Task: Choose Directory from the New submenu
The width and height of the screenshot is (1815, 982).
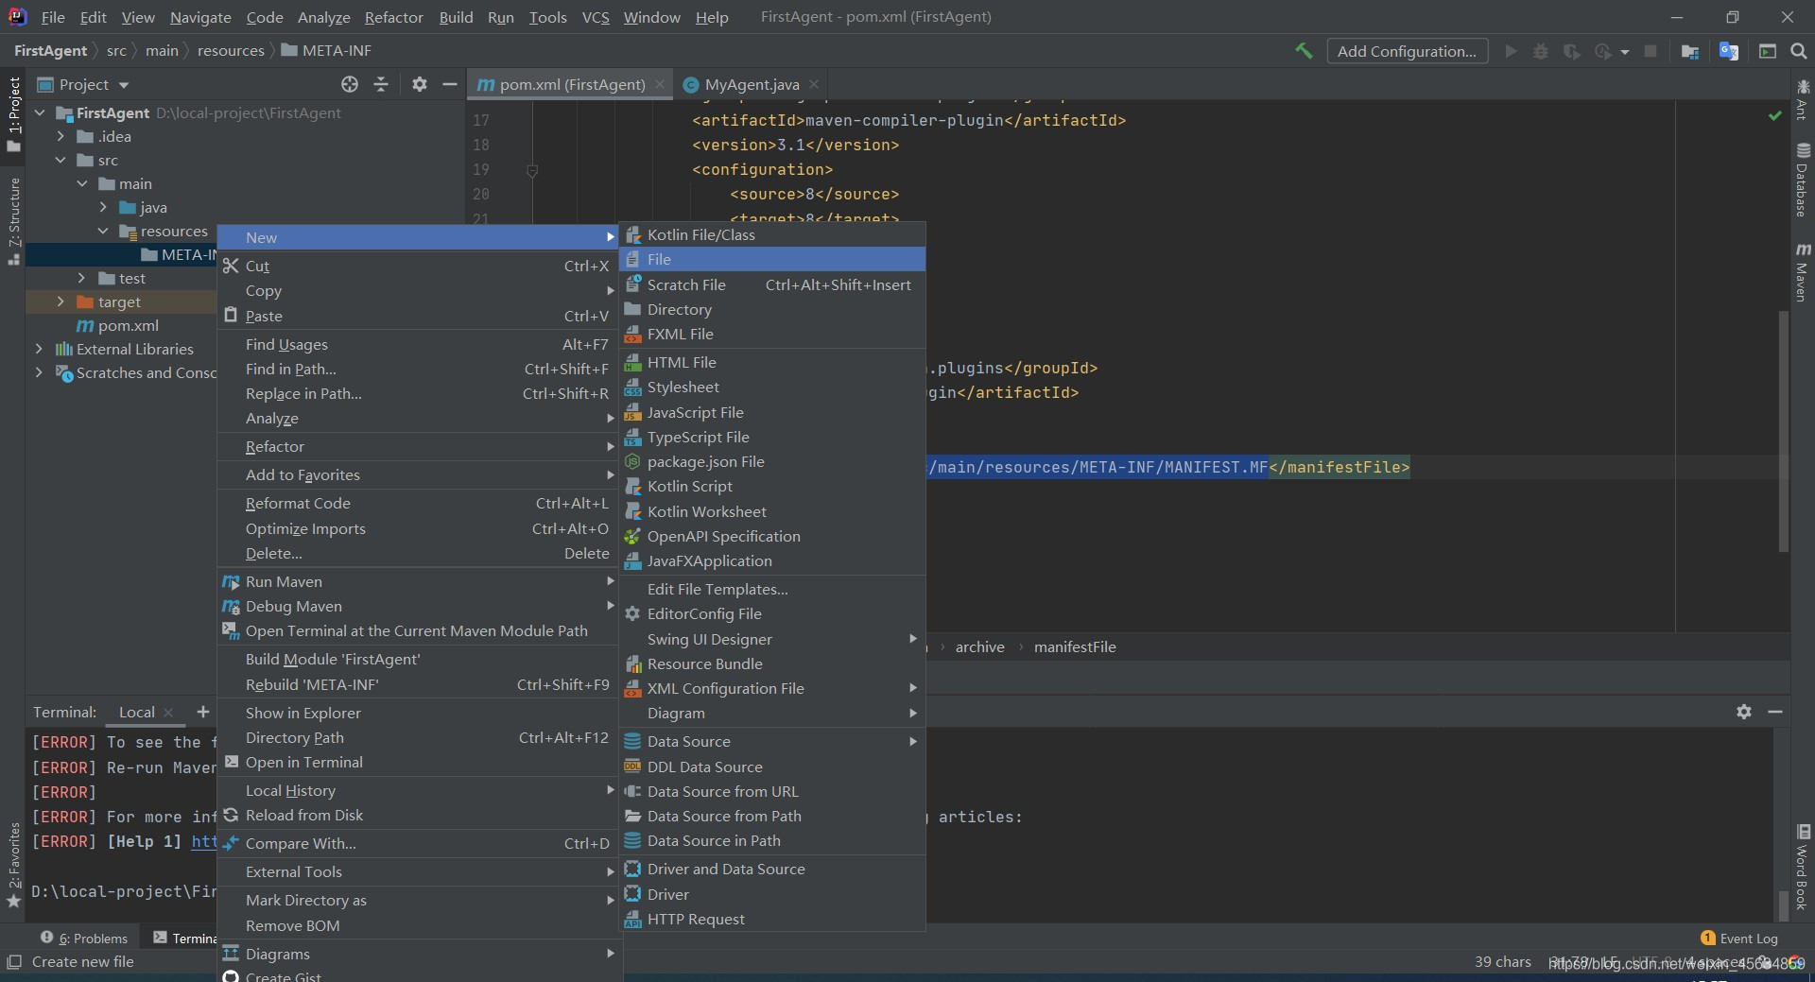Action: 772,309
